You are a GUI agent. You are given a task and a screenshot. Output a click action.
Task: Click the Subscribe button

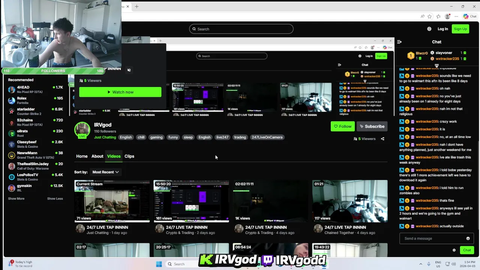click(x=372, y=126)
